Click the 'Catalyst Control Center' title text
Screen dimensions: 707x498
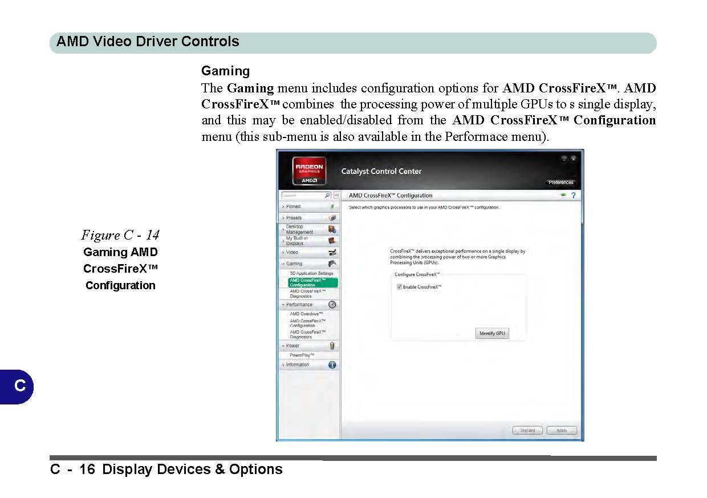(x=381, y=171)
